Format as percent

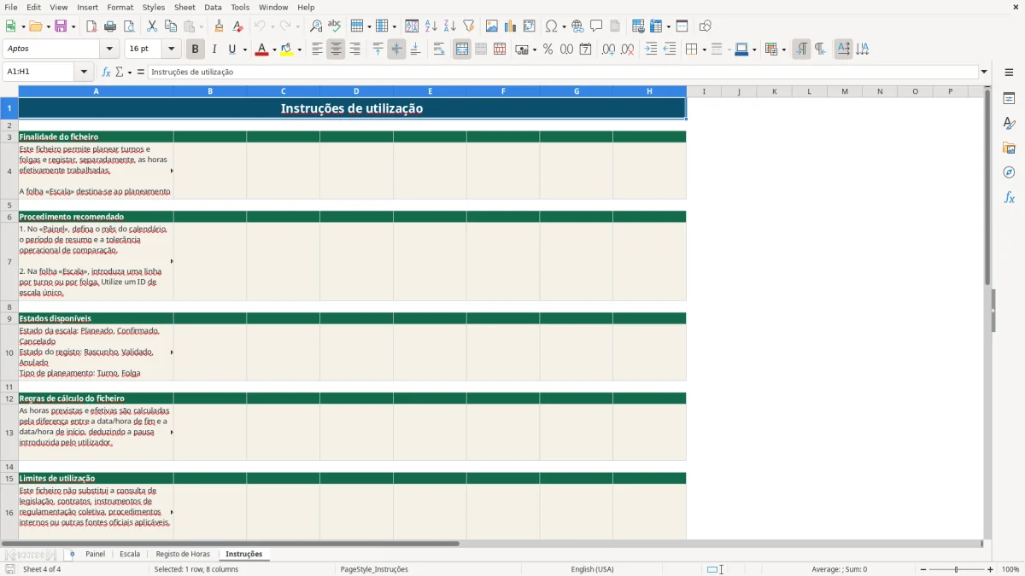tap(548, 49)
